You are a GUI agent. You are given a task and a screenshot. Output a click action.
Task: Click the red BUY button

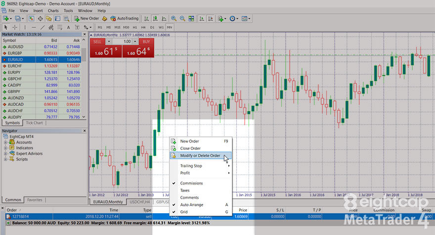(x=146, y=42)
